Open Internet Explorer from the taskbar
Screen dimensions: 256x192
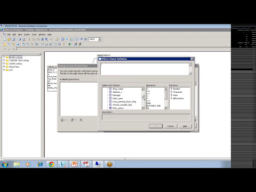click(x=40, y=164)
